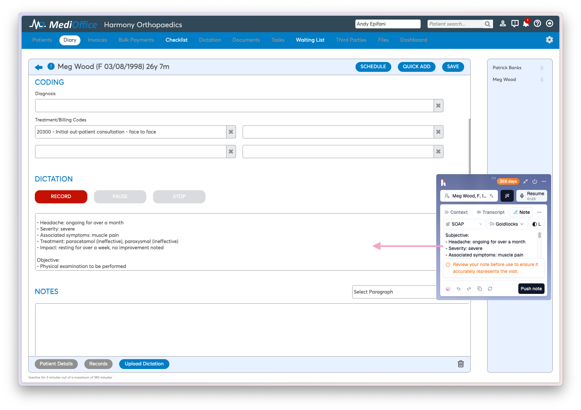581x410 pixels.
Task: Switch to the Transcript tab
Action: coord(491,212)
